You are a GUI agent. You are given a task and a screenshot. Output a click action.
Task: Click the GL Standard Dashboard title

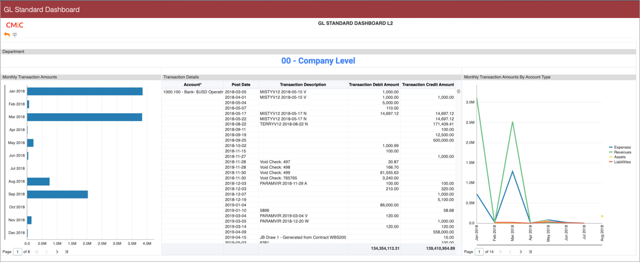click(x=42, y=9)
